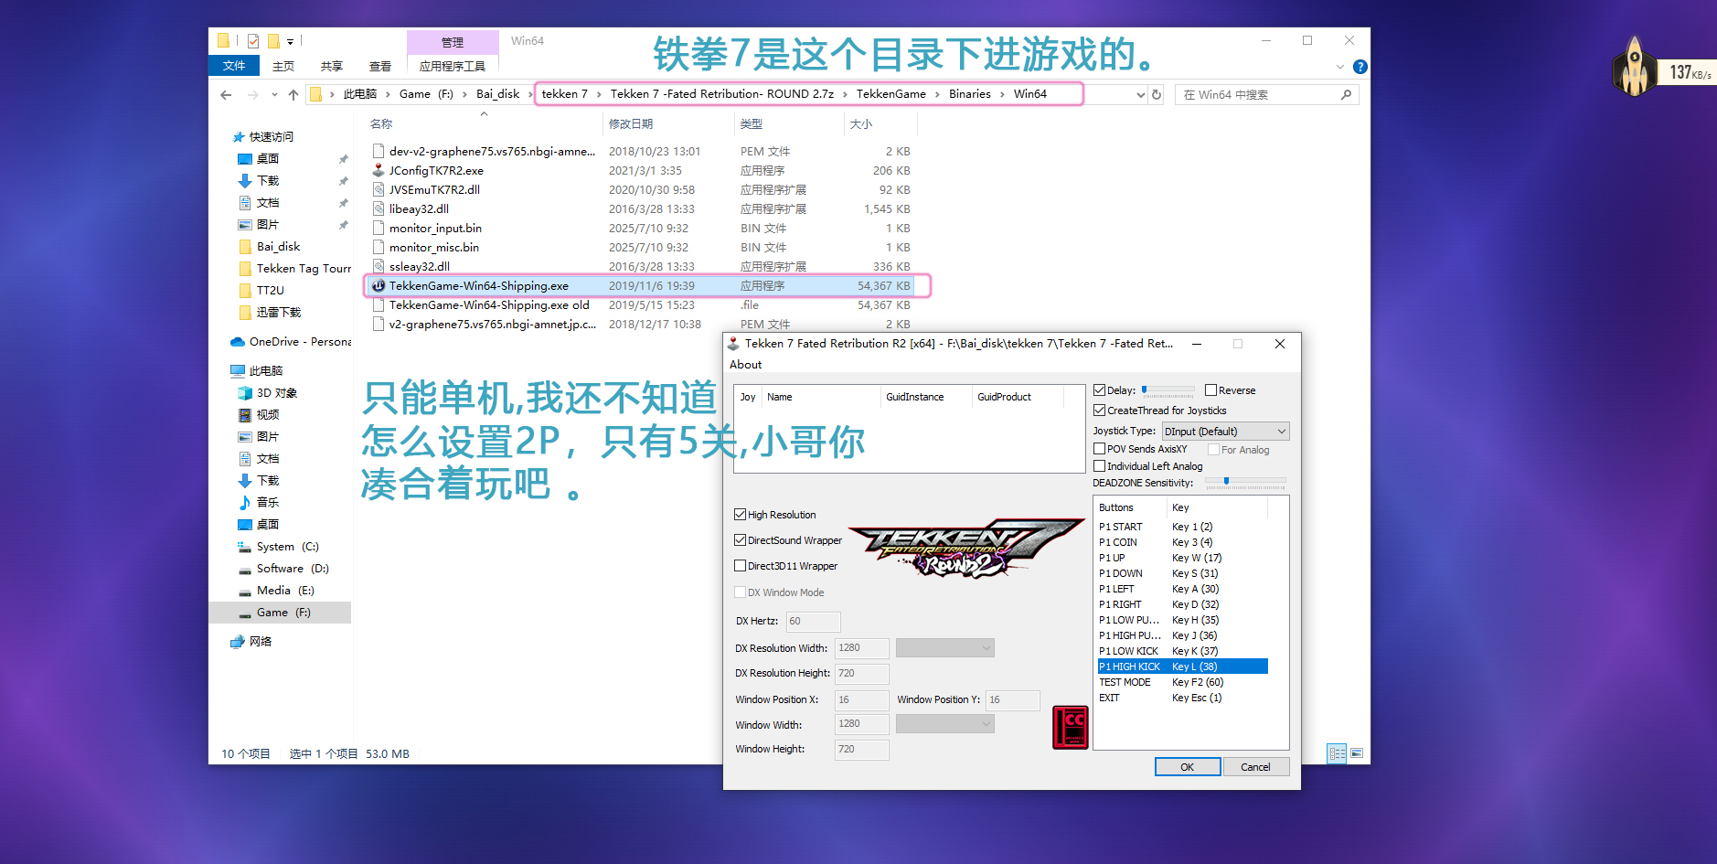Click the TekkenGame-Win64-Shipping.exe file icon
The height and width of the screenshot is (864, 1717).
pyautogui.click(x=379, y=285)
